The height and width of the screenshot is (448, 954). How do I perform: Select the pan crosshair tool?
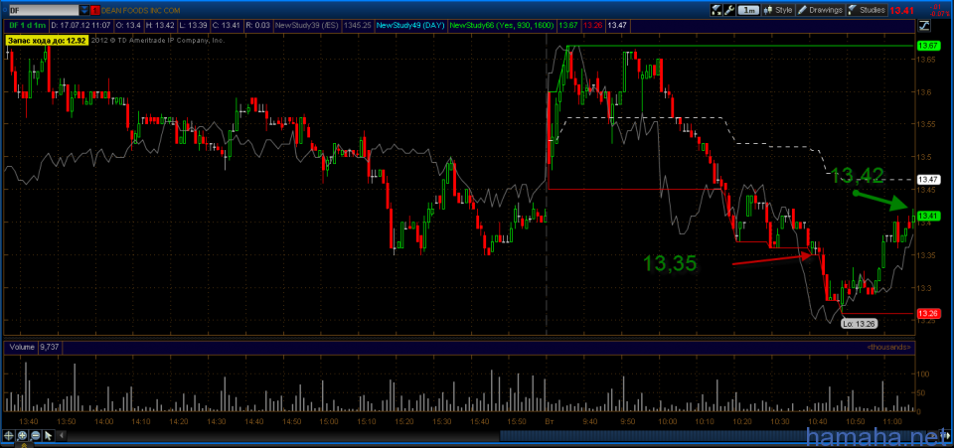tap(9, 436)
